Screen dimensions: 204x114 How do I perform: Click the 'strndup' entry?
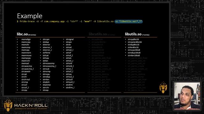[x=46, y=77]
